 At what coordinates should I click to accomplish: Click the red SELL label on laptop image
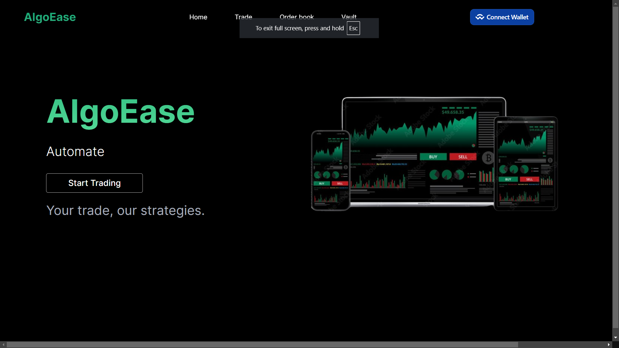point(463,157)
